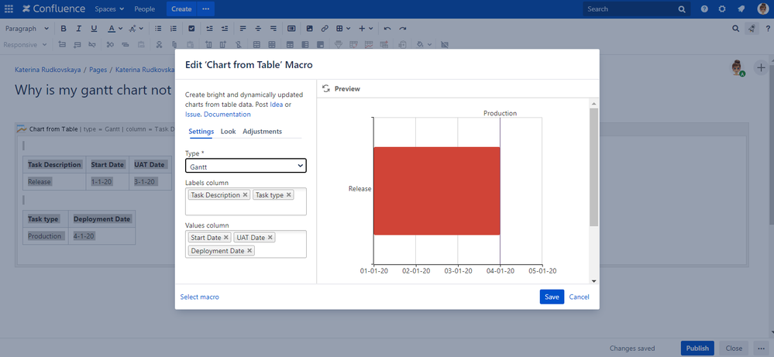Screen dimensions: 774x357
Task: Click the help question mark in header
Action: pos(704,9)
